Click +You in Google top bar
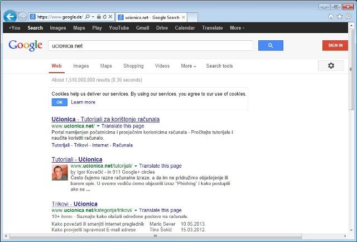 click(15, 28)
